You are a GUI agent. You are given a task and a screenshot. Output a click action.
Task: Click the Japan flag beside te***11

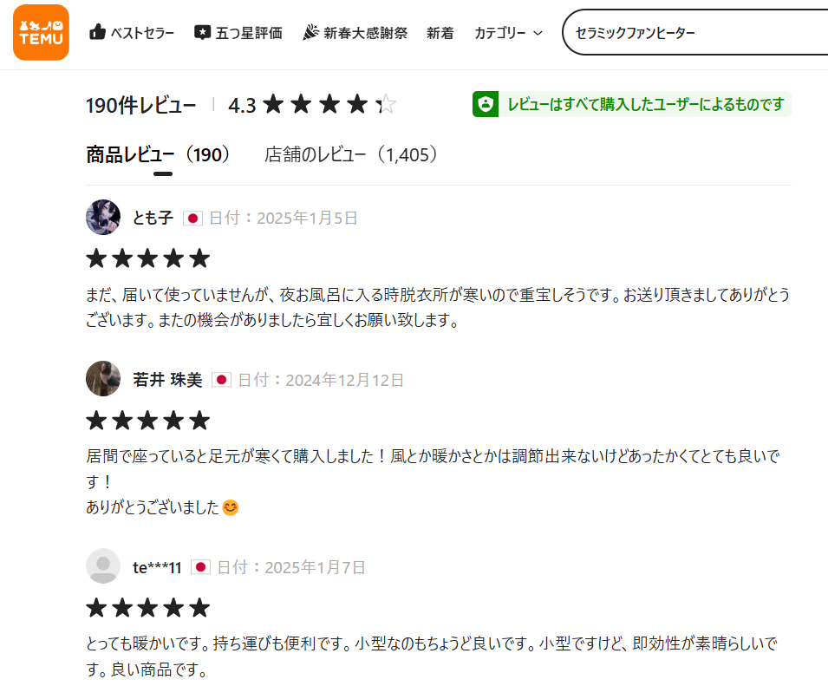click(x=200, y=567)
